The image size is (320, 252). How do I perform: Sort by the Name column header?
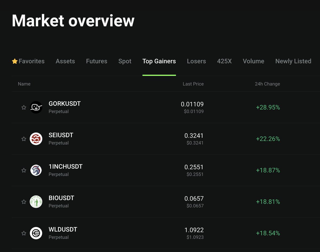click(24, 84)
